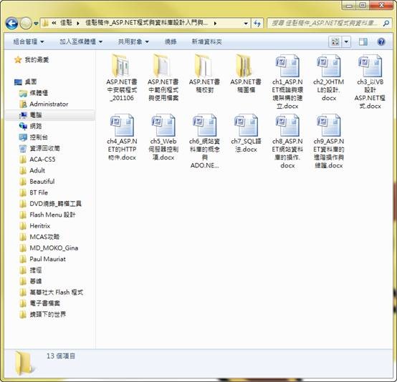
Task: Click the « overflow chevron in address bar
Action: tap(54, 24)
